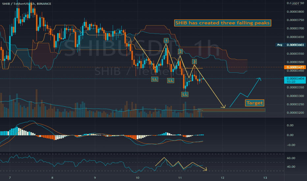Image resolution: width=307 pixels, height=181 pixels.
Task: Click the 0.00003500 price axis label
Action: (x=295, y=62)
